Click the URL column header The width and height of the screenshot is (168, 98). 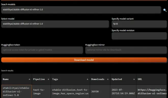(151, 79)
